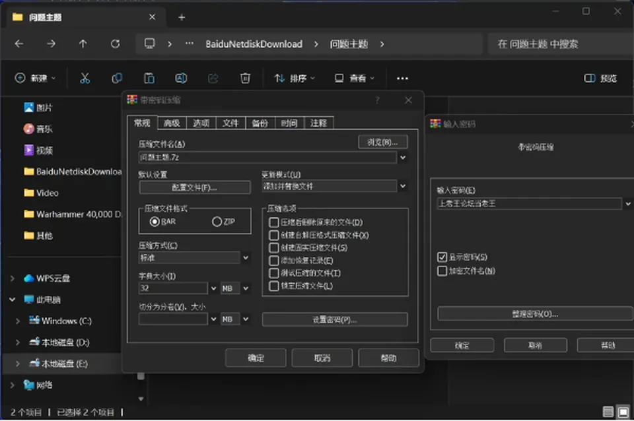Refresh the Explorer folder view
The width and height of the screenshot is (634, 421).
click(115, 44)
